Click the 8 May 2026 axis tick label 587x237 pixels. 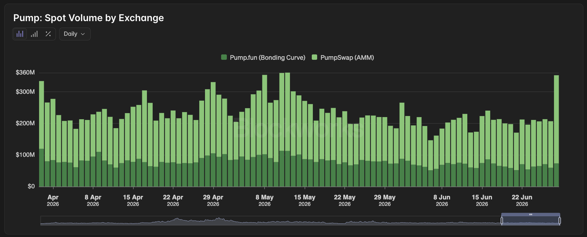coord(264,200)
